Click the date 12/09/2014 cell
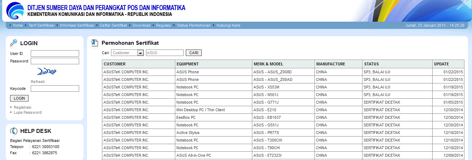Screen dimensions: 472x160 coord(449,155)
